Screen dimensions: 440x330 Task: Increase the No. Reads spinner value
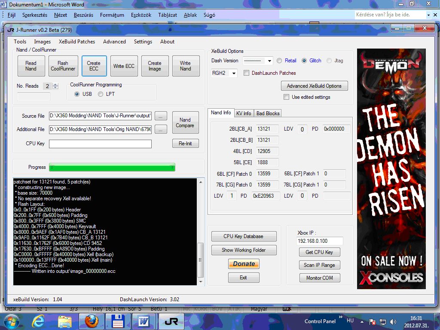click(55, 84)
